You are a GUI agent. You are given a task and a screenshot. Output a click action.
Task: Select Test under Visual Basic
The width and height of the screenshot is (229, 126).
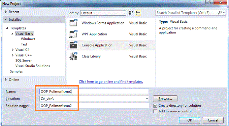click(24, 44)
